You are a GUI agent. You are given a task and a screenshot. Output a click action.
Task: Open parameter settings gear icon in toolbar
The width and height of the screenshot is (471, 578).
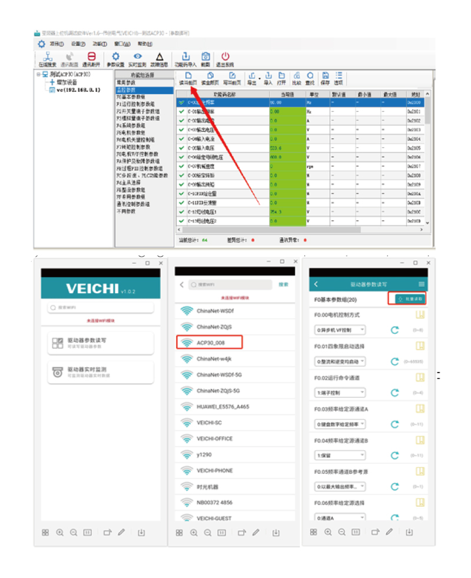click(115, 57)
